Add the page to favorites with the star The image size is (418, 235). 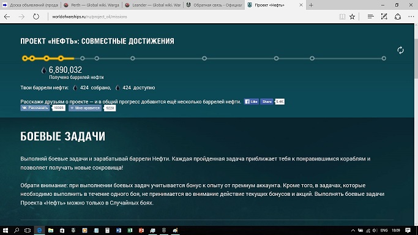tap(352, 17)
